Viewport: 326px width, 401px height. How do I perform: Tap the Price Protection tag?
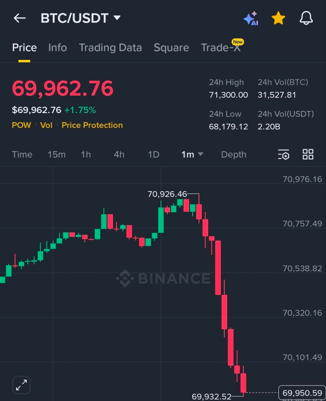click(92, 125)
